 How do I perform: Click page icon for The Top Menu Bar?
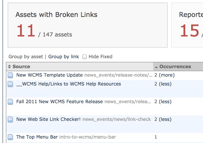click(x=10, y=137)
